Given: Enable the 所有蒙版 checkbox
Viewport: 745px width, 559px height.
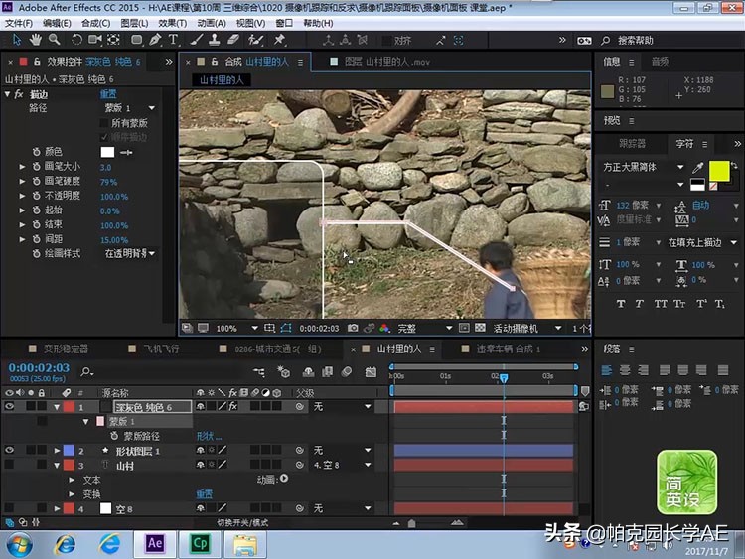Looking at the screenshot, I should (x=103, y=123).
